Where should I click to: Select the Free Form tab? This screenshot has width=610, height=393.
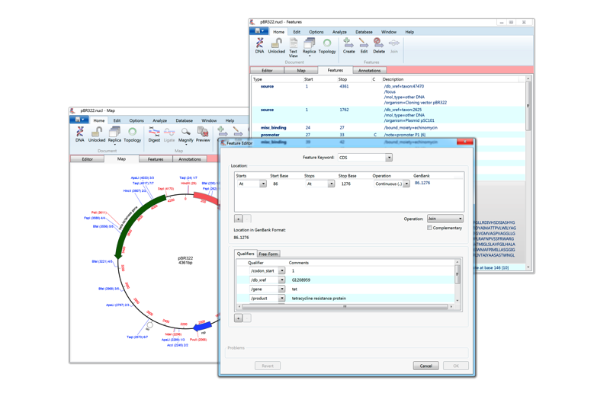pos(268,254)
